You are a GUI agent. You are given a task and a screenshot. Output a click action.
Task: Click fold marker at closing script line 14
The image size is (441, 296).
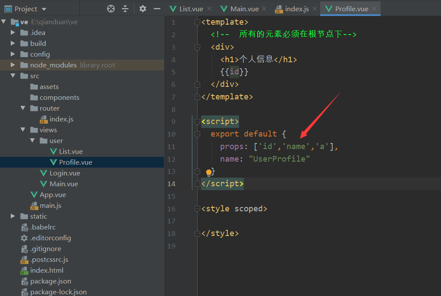197,184
